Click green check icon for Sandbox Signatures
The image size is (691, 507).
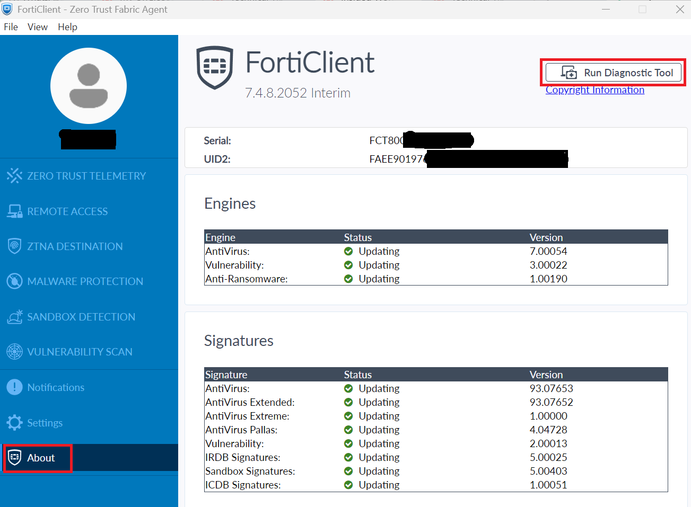(348, 471)
